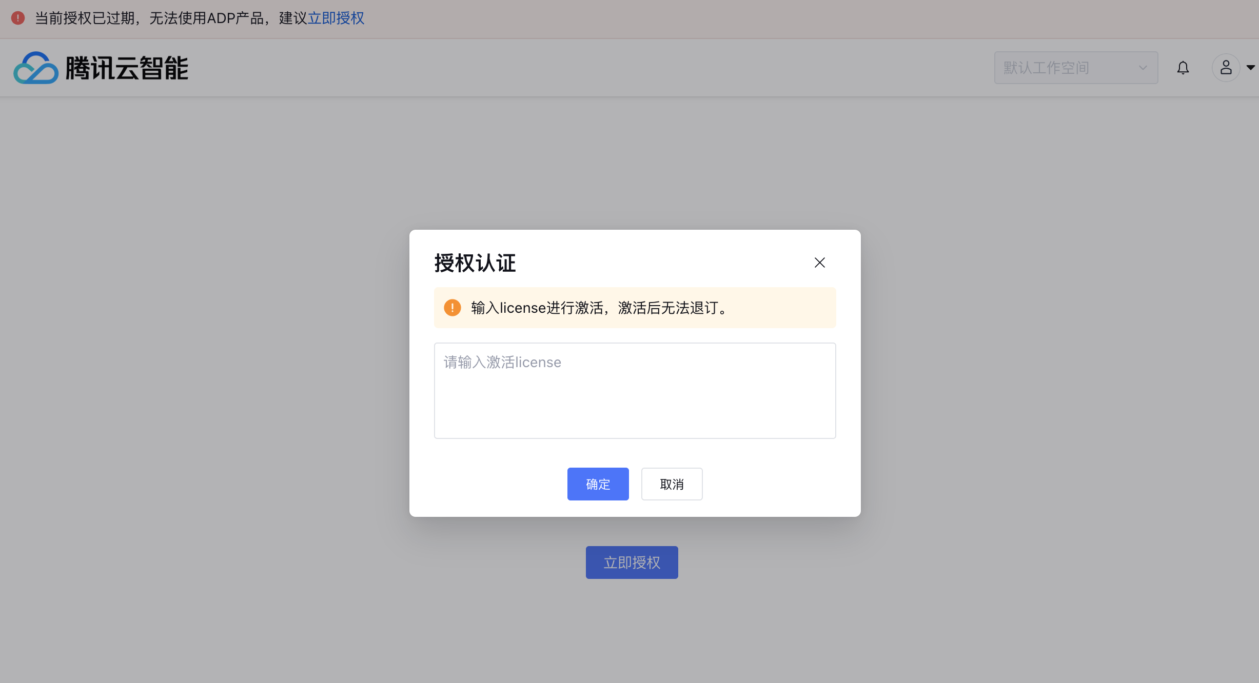The image size is (1259, 683).
Task: Click the orange warning icon in dialog
Action: coord(453,308)
